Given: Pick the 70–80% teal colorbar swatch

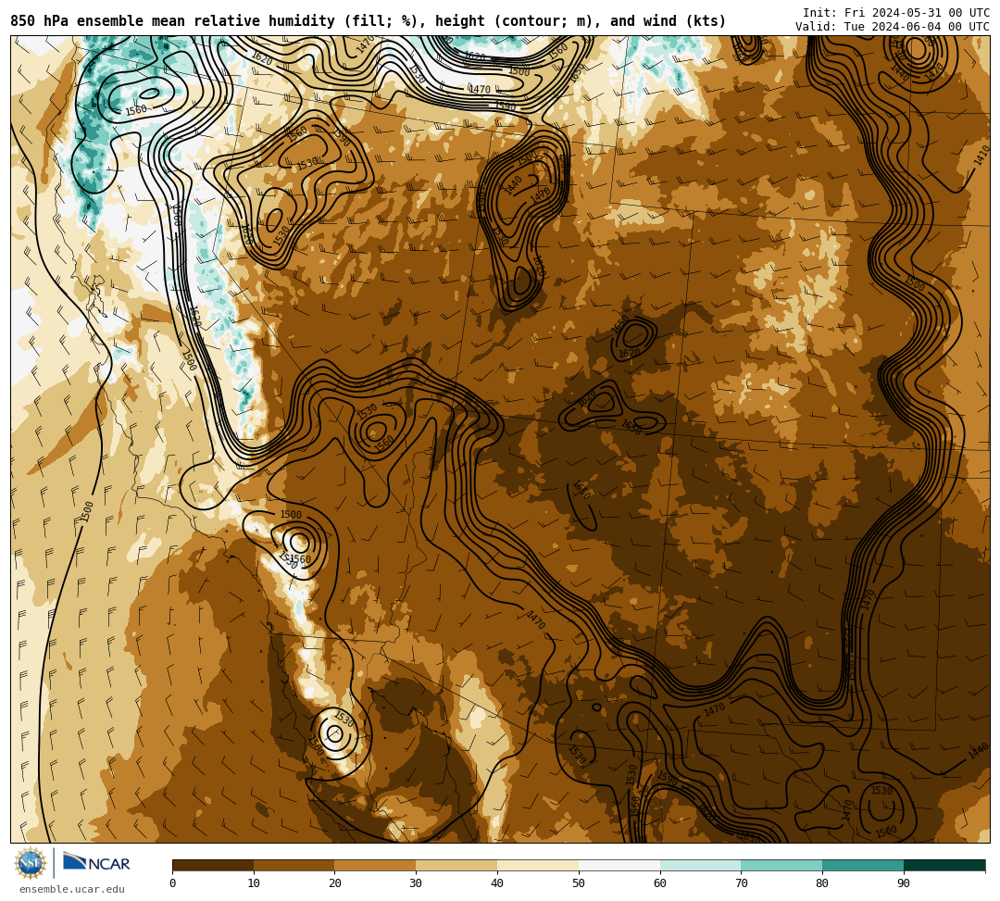Looking at the screenshot, I should [x=781, y=865].
